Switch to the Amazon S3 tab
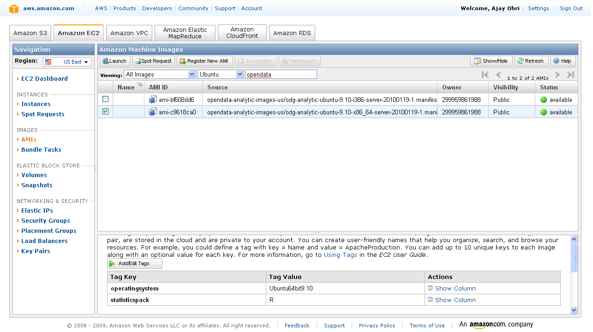This screenshot has height=332, width=593. [x=30, y=33]
